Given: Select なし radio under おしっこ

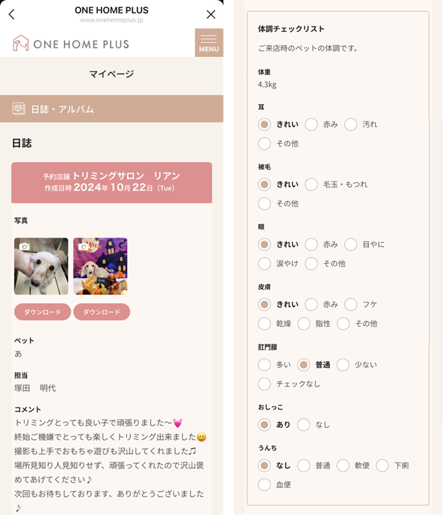Looking at the screenshot, I should pos(303,425).
